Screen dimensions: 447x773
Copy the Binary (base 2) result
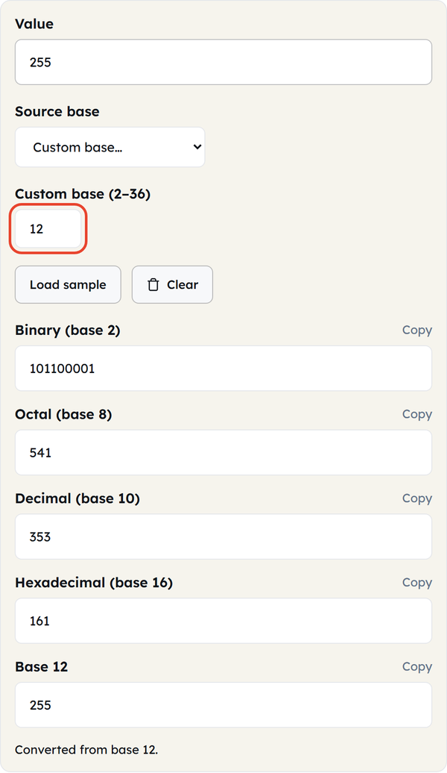417,330
